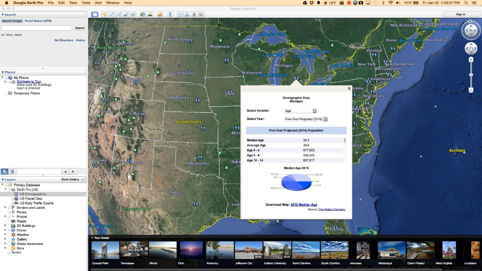Toggle the Terrain layer checkbox
Image resolution: width=482 pixels, height=271 pixels.
click(x=10, y=253)
